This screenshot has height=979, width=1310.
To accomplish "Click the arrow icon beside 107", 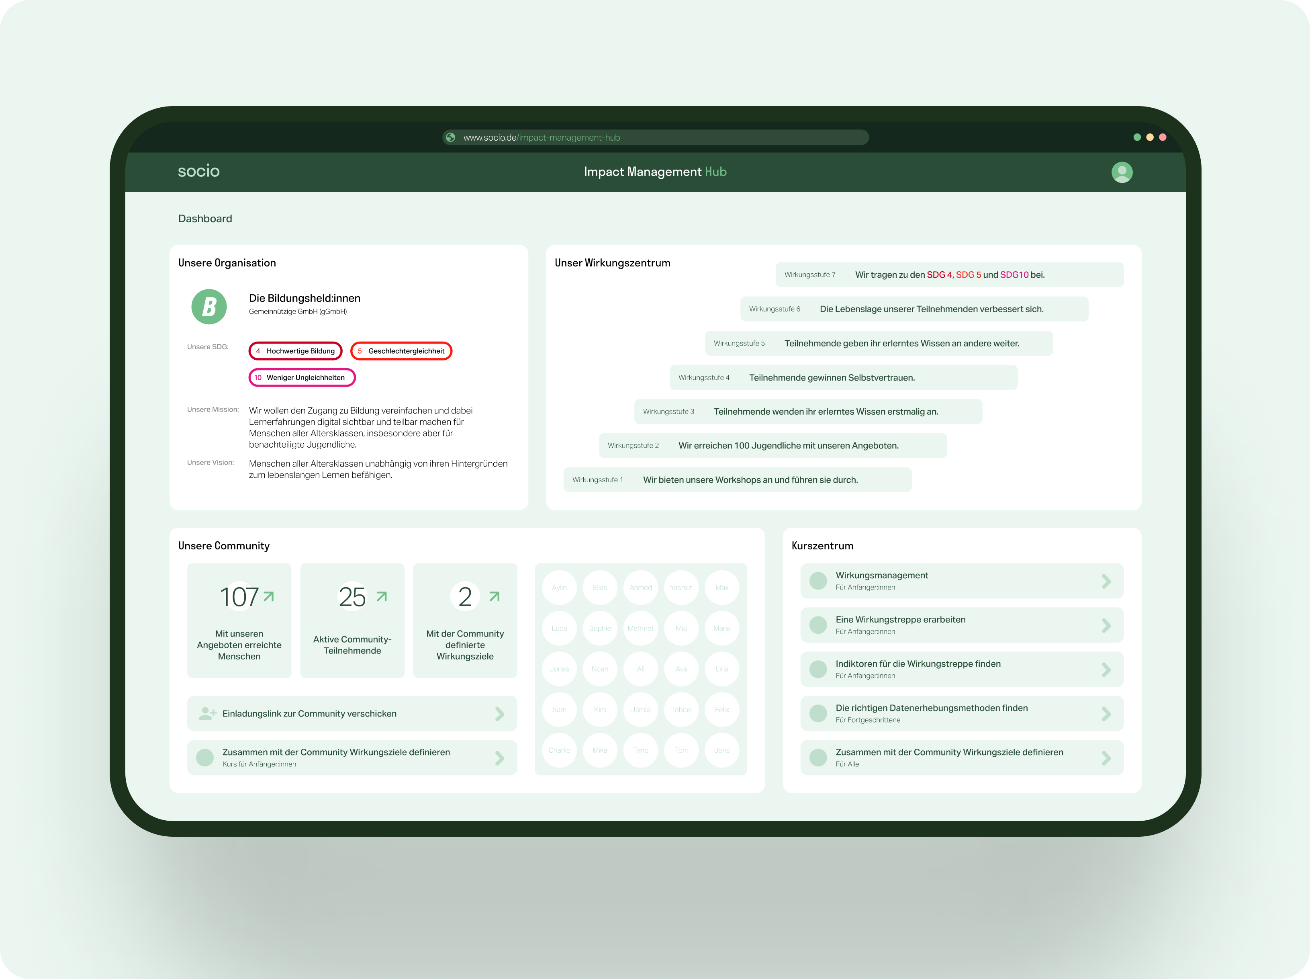I will 268,596.
